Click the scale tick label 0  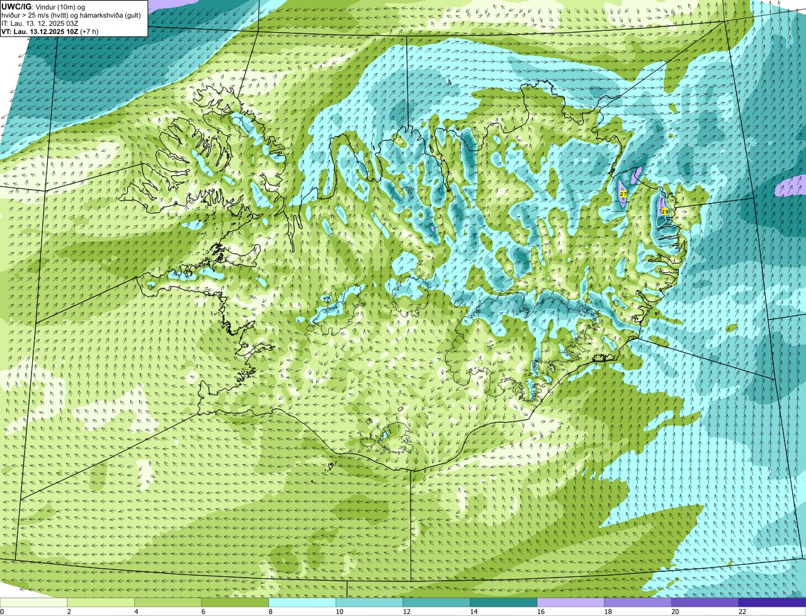click(3, 612)
